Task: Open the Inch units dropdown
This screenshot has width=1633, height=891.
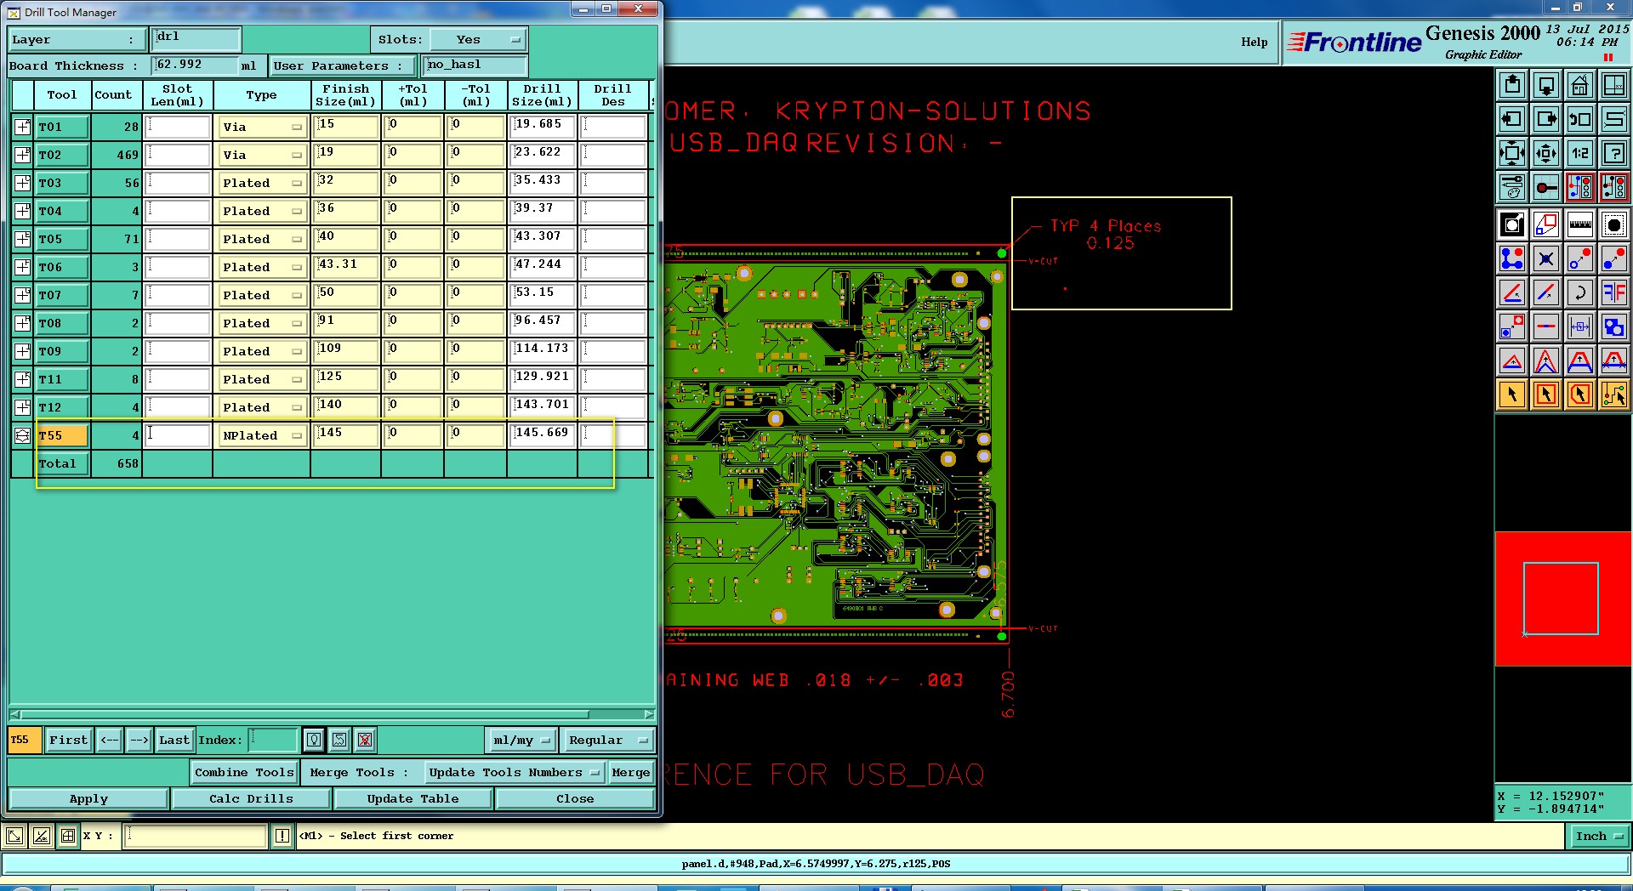Action: point(1598,836)
